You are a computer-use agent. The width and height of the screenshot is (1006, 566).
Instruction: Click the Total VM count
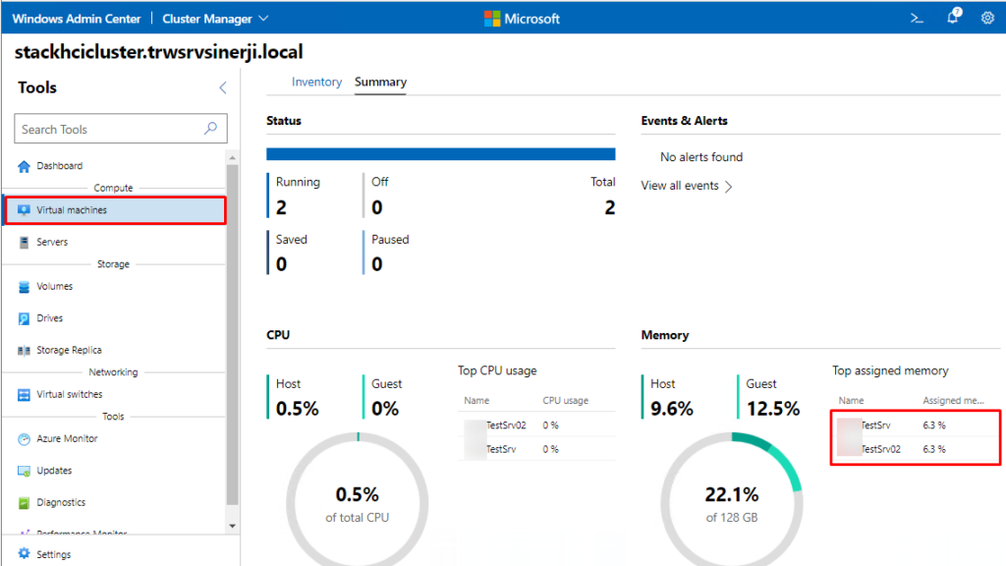[x=609, y=208]
